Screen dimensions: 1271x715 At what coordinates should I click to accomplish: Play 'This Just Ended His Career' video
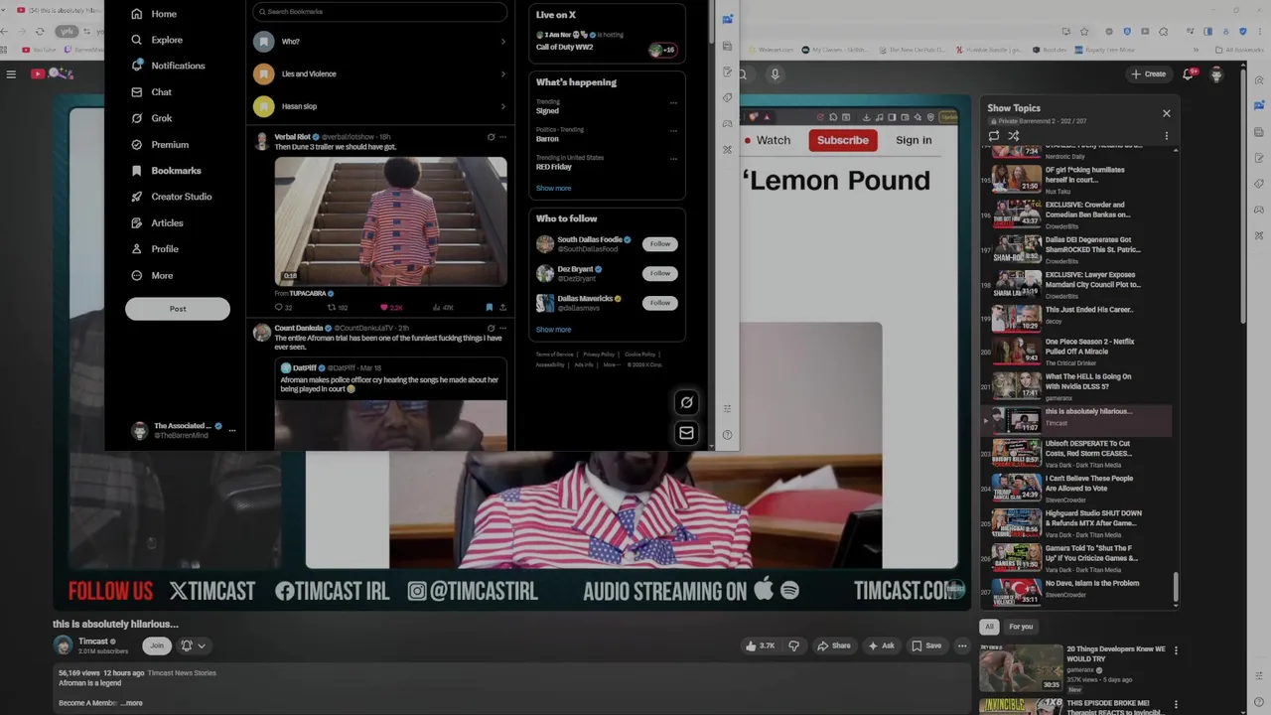coord(1078,318)
